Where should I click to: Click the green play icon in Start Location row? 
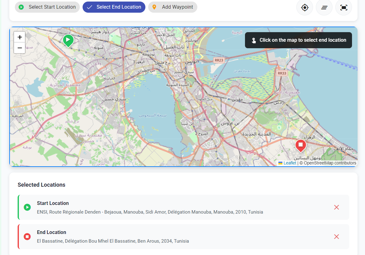click(x=27, y=207)
